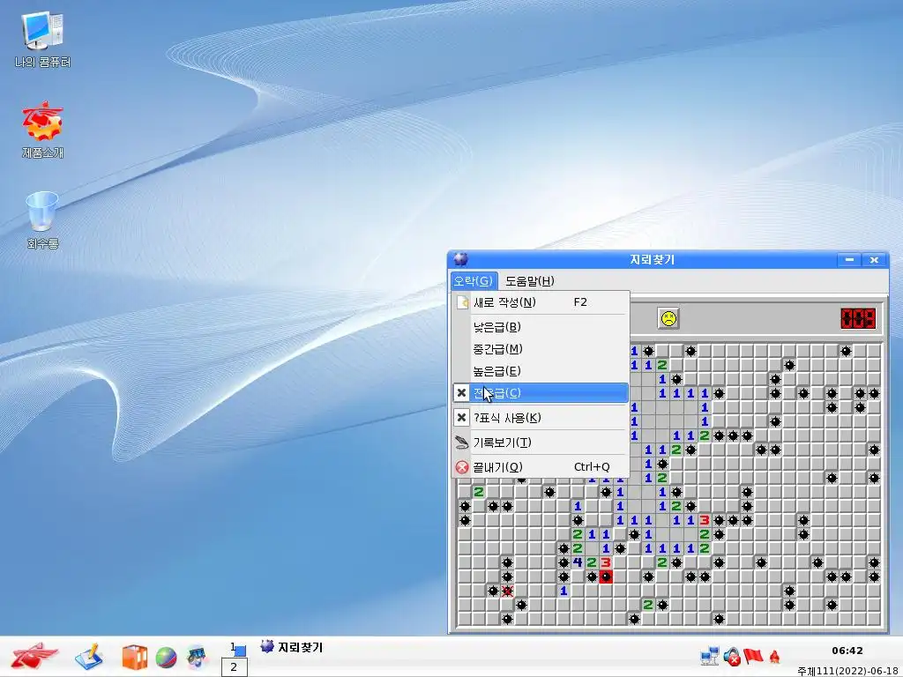Click the blue 4 cell on the board
903x677 pixels.
pyautogui.click(x=578, y=562)
